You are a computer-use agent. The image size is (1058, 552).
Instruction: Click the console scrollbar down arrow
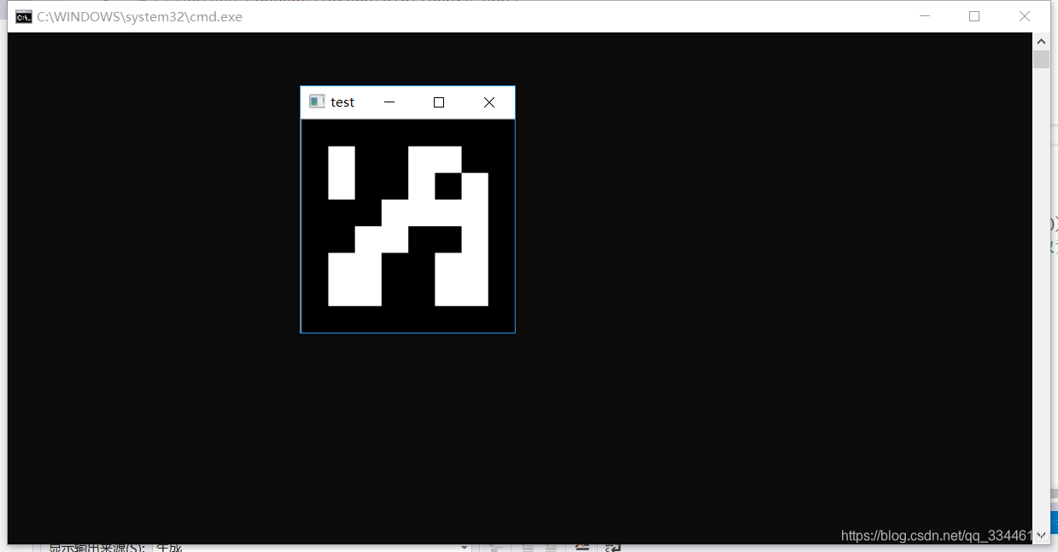tap(1041, 536)
